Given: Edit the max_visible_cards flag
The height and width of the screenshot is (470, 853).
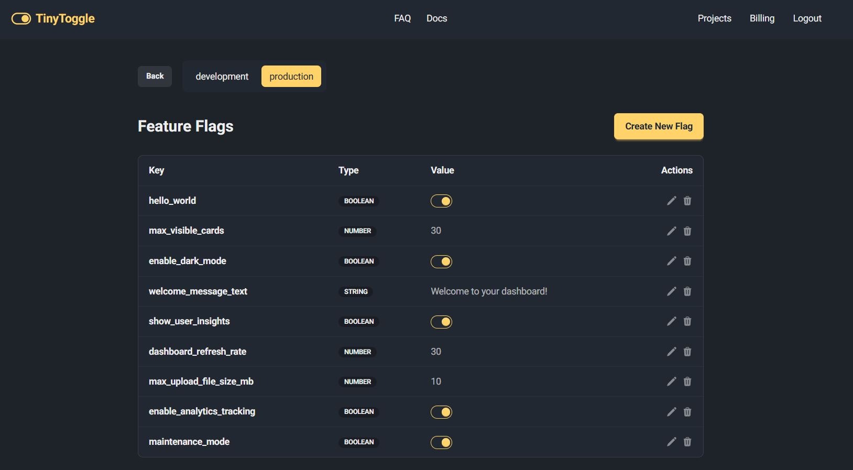Looking at the screenshot, I should tap(671, 231).
